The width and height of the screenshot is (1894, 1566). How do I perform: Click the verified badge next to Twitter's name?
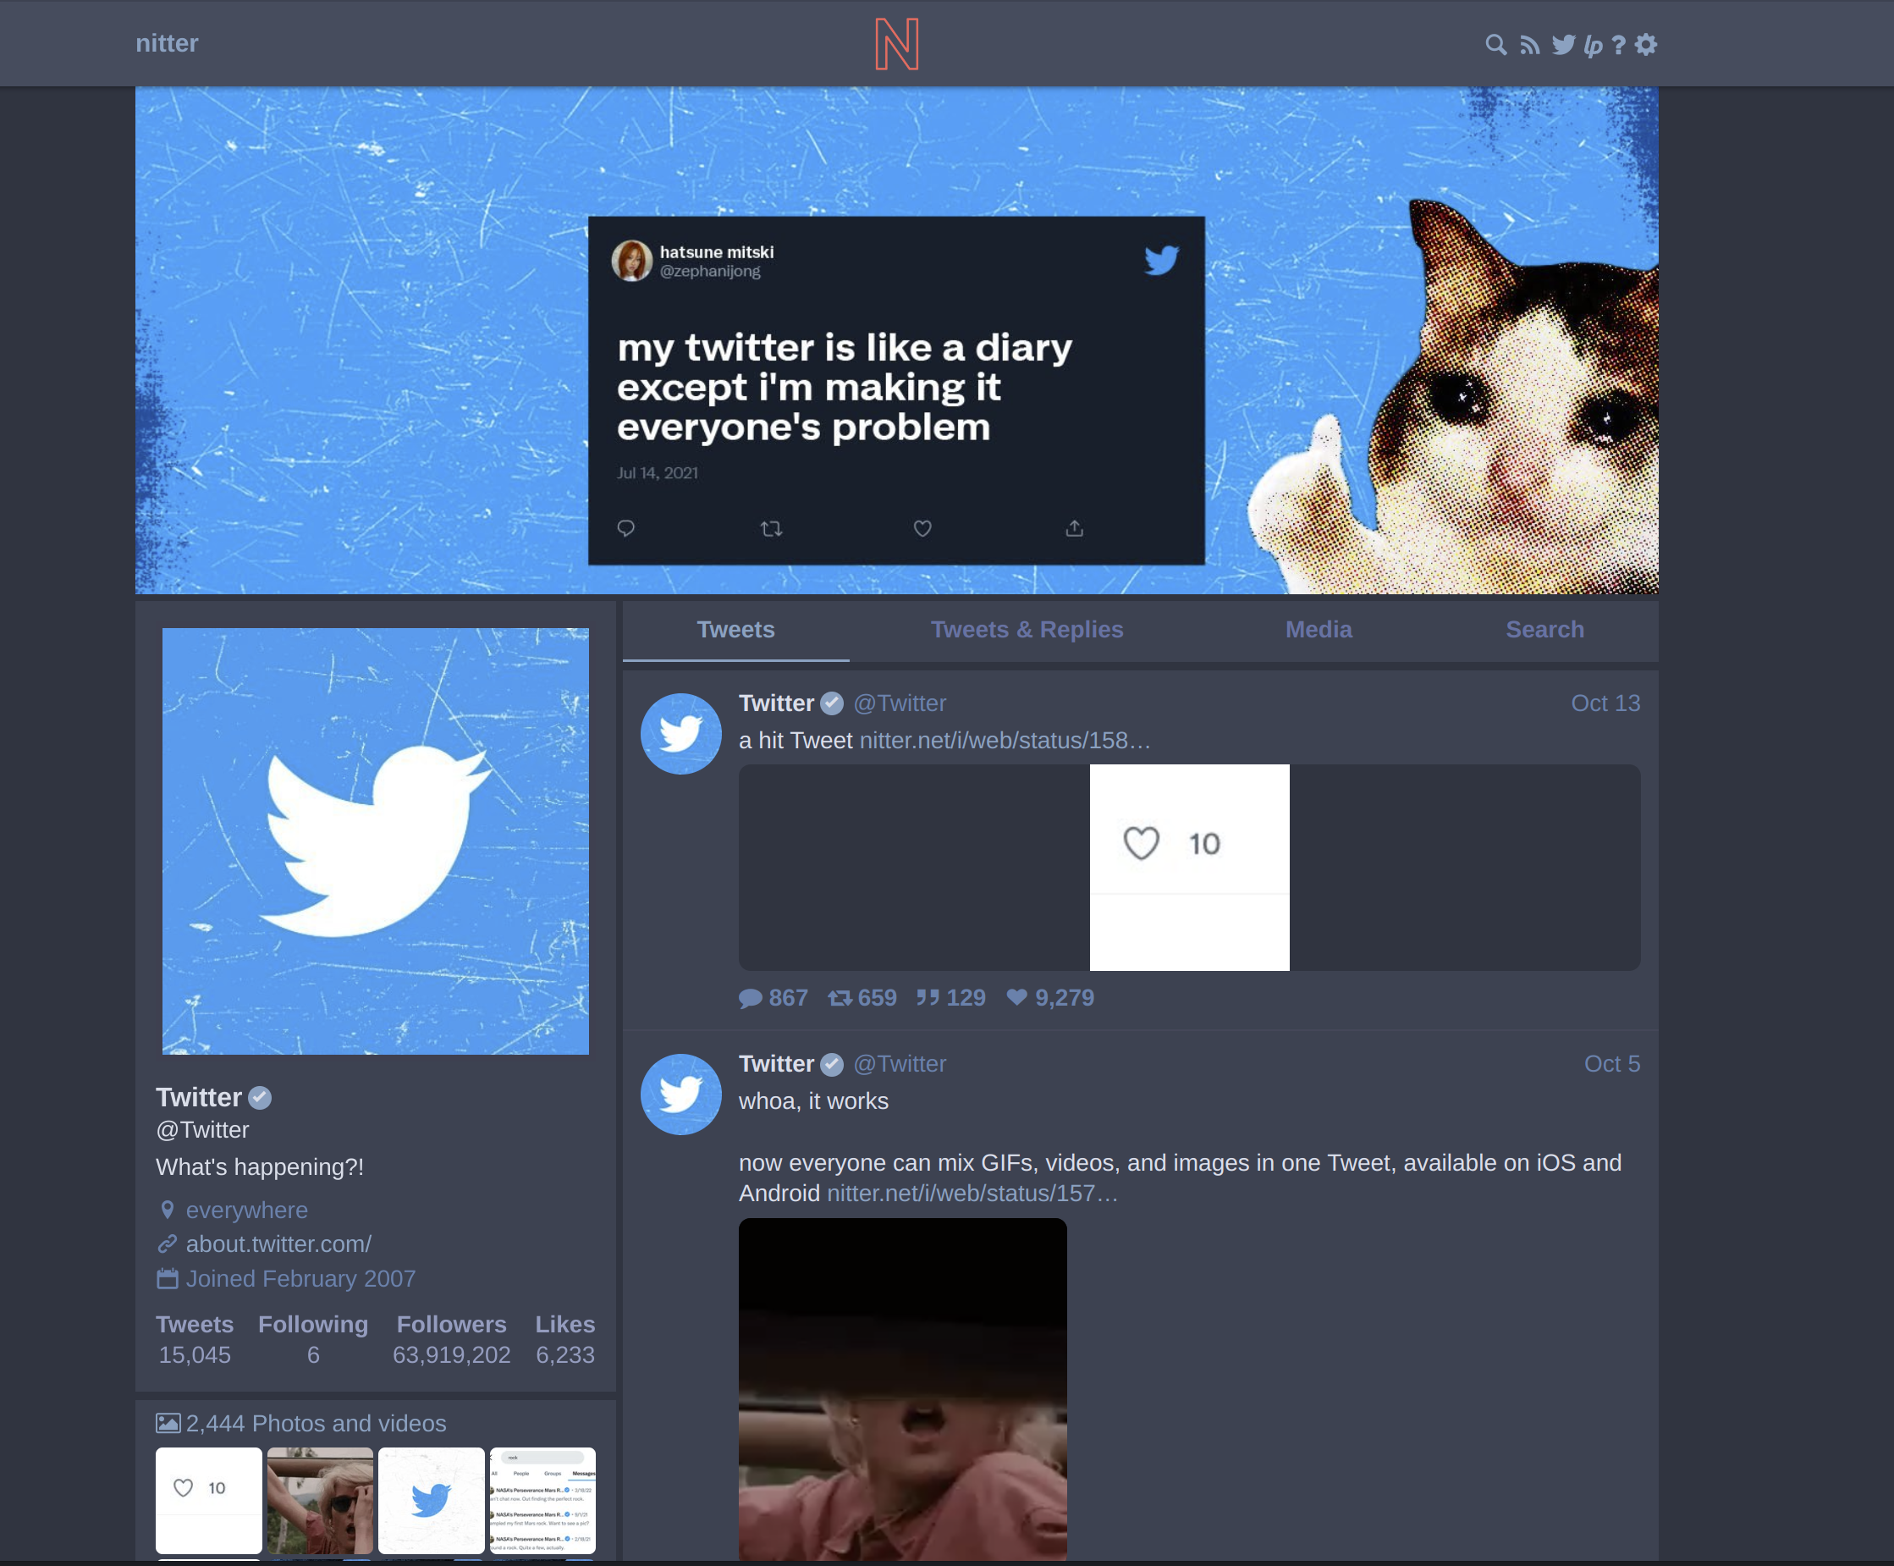259,1097
